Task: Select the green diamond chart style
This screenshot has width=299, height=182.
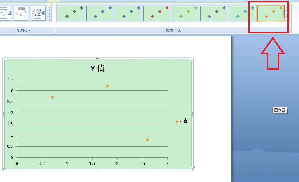Action: [x=185, y=13]
